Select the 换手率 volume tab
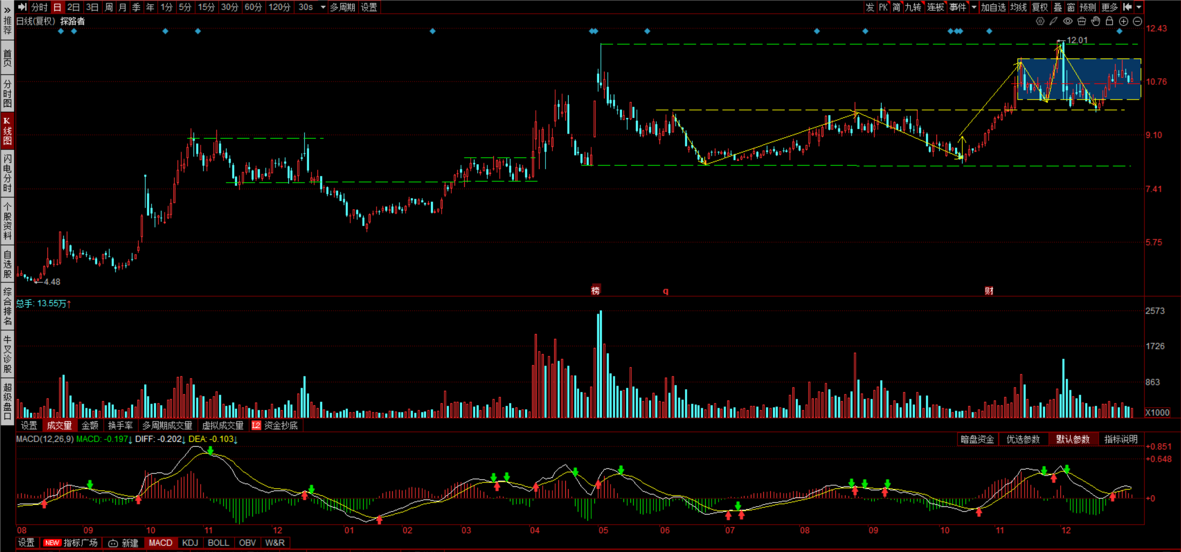The image size is (1181, 552). [120, 426]
